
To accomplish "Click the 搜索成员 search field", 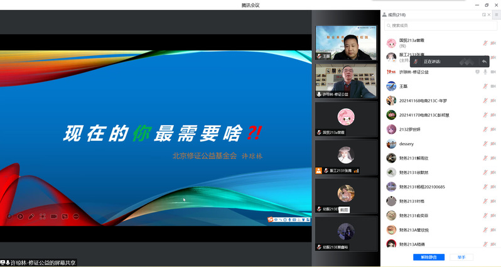I will tap(439, 25).
